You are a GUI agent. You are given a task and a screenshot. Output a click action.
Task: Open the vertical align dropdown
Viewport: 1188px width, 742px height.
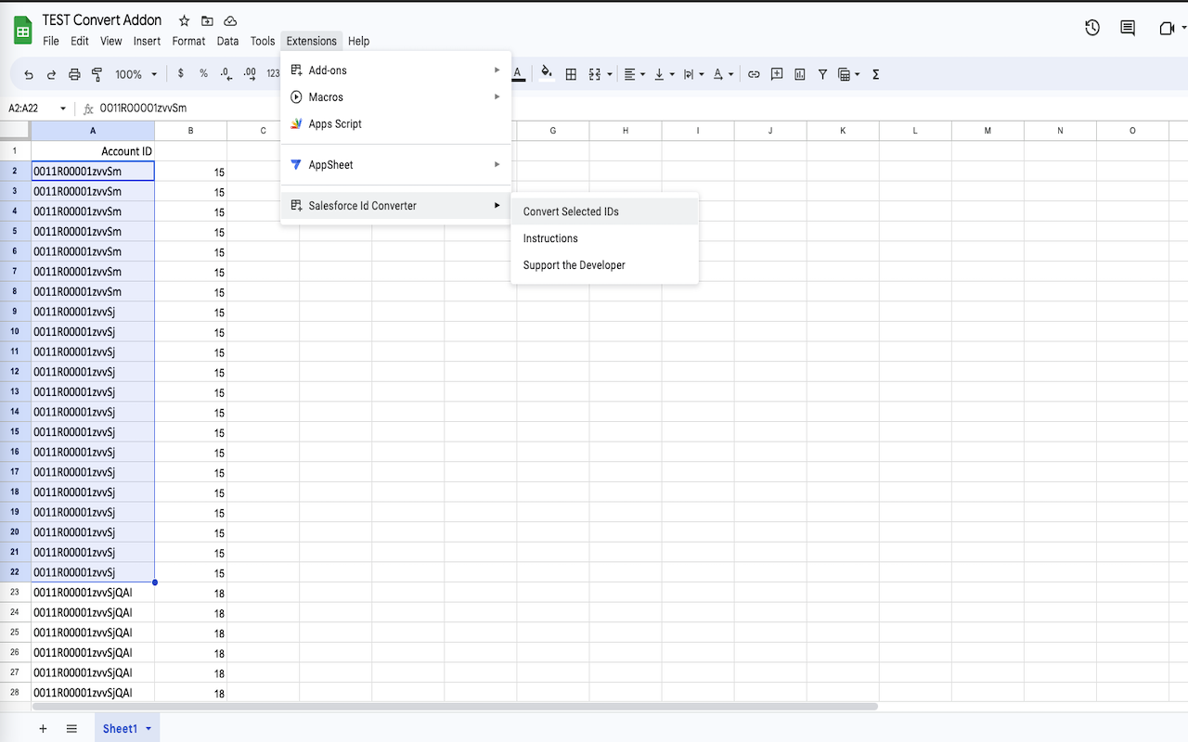point(664,74)
